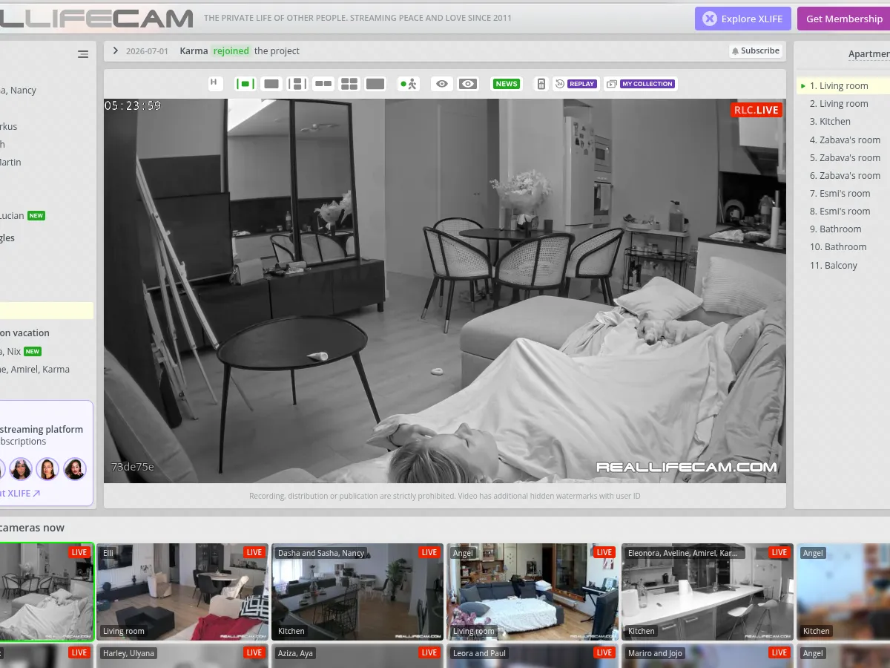Viewport: 890px width, 668px height.
Task: Switch to 11. Balcony camera
Action: (843, 265)
